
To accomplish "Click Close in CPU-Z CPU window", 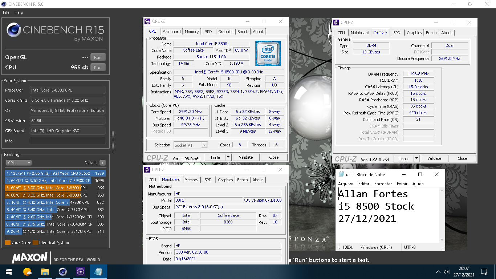I will (274, 157).
